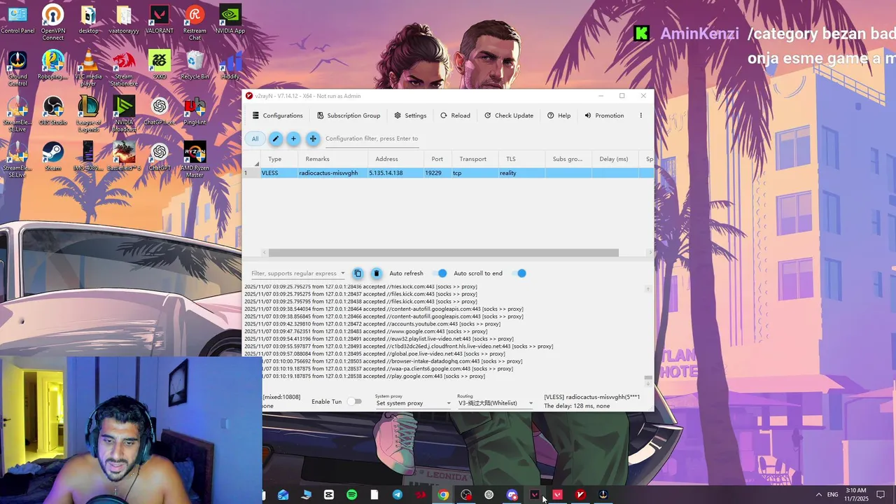Show hidden system tray icons
The height and width of the screenshot is (504, 896).
pos(819,494)
